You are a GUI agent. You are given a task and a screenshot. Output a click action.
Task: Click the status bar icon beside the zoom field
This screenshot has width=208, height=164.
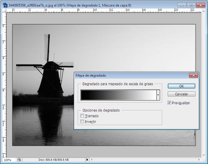click(x=19, y=160)
